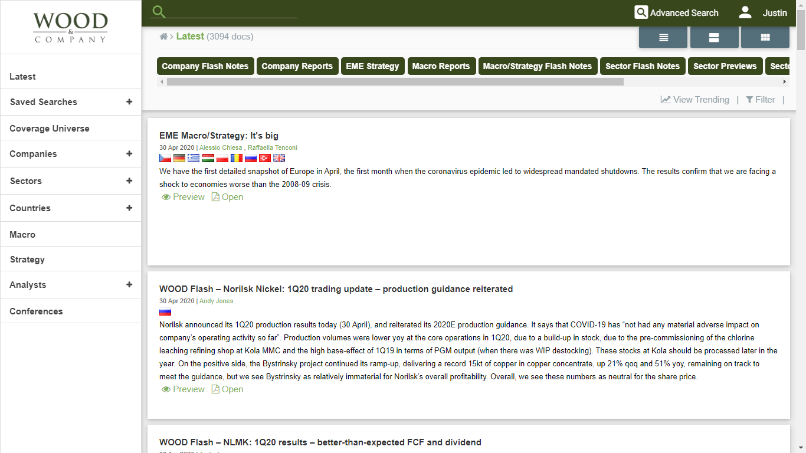Viewport: 806px width, 453px height.
Task: Switch to compact list view
Action: [663, 37]
